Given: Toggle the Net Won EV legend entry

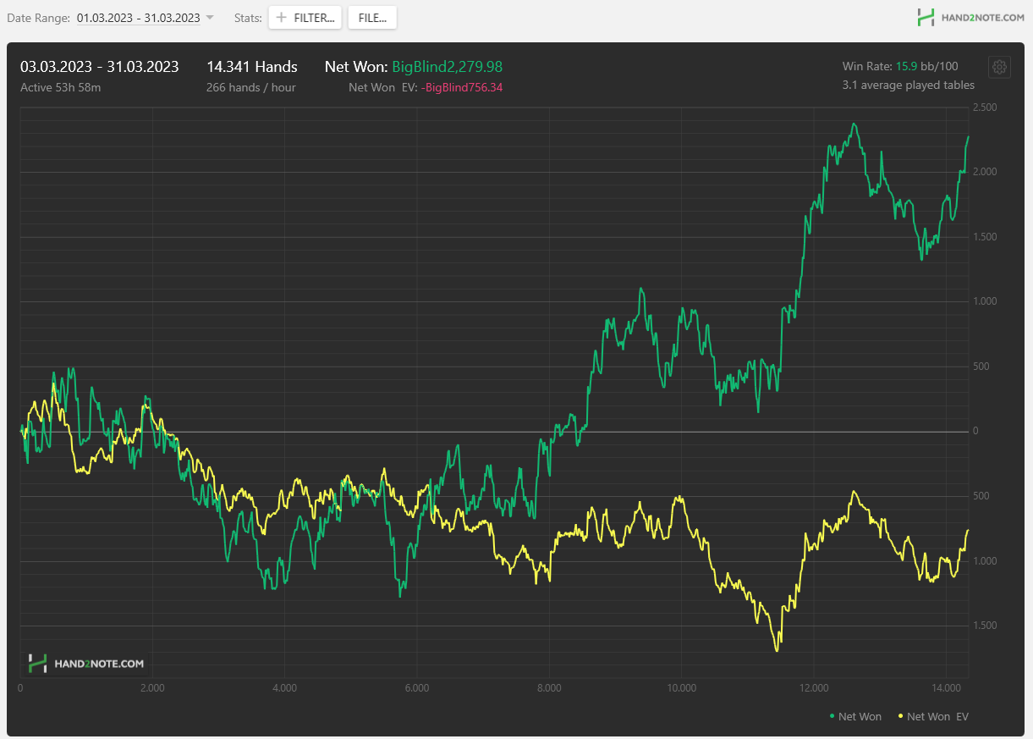Looking at the screenshot, I should pos(933,716).
